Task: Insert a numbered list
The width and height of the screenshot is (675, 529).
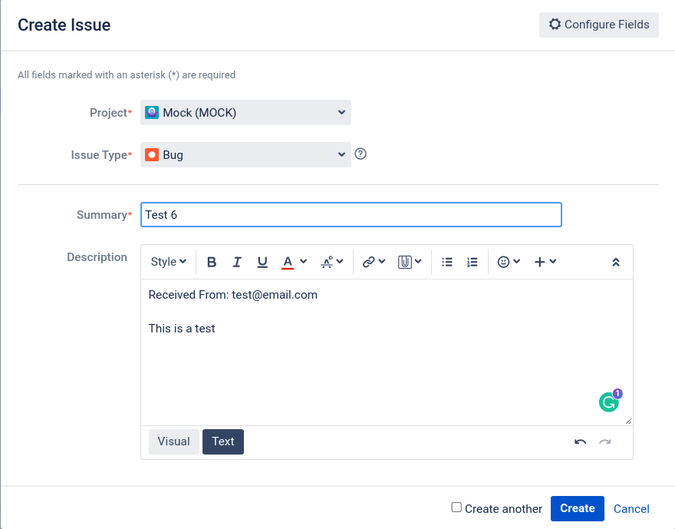Action: tap(472, 262)
